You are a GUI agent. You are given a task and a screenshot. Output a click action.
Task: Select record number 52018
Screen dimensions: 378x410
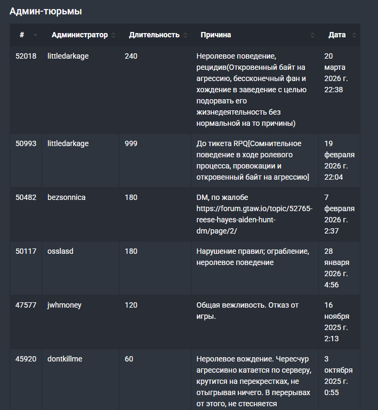[26, 56]
